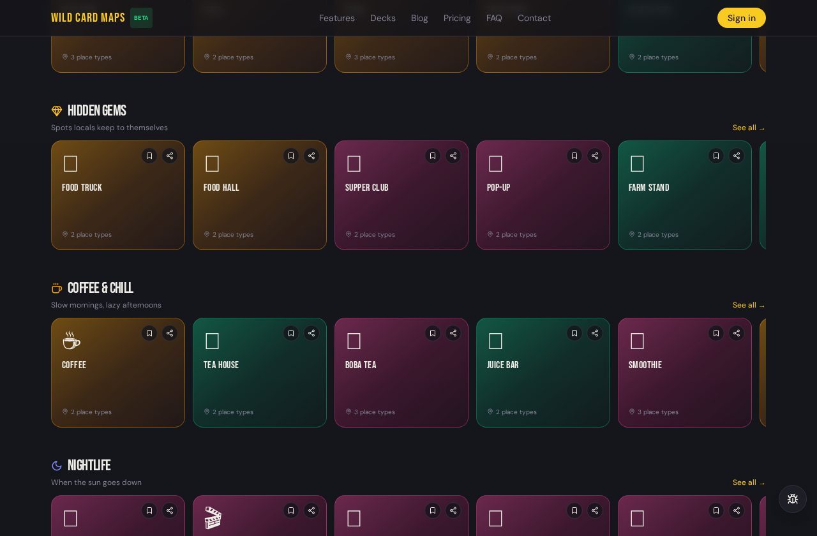Share the Pop-Up card
This screenshot has width=817, height=536.
[595, 156]
